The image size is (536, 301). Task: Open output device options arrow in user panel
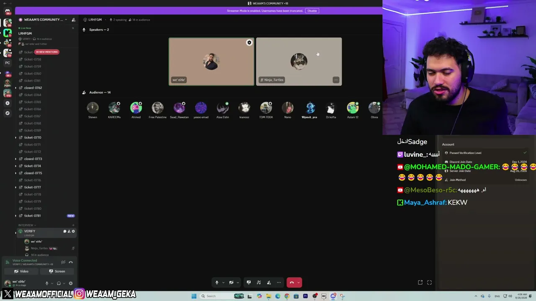click(x=64, y=283)
